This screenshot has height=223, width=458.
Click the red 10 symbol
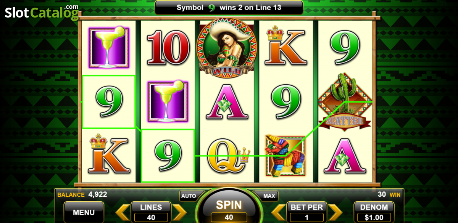[x=168, y=47]
